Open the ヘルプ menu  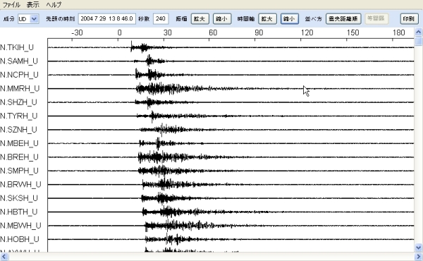tap(54, 5)
